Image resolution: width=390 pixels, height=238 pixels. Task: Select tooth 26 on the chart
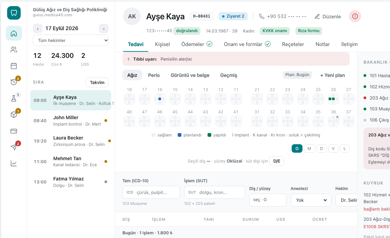[x=333, y=99]
